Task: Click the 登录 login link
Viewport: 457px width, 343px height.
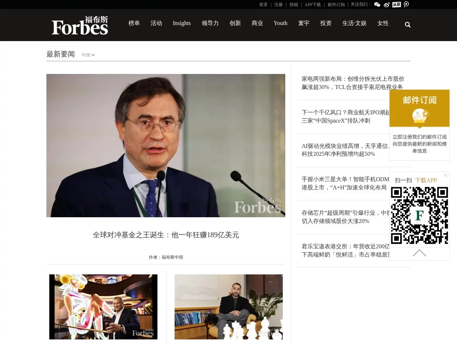Action: pos(263,5)
